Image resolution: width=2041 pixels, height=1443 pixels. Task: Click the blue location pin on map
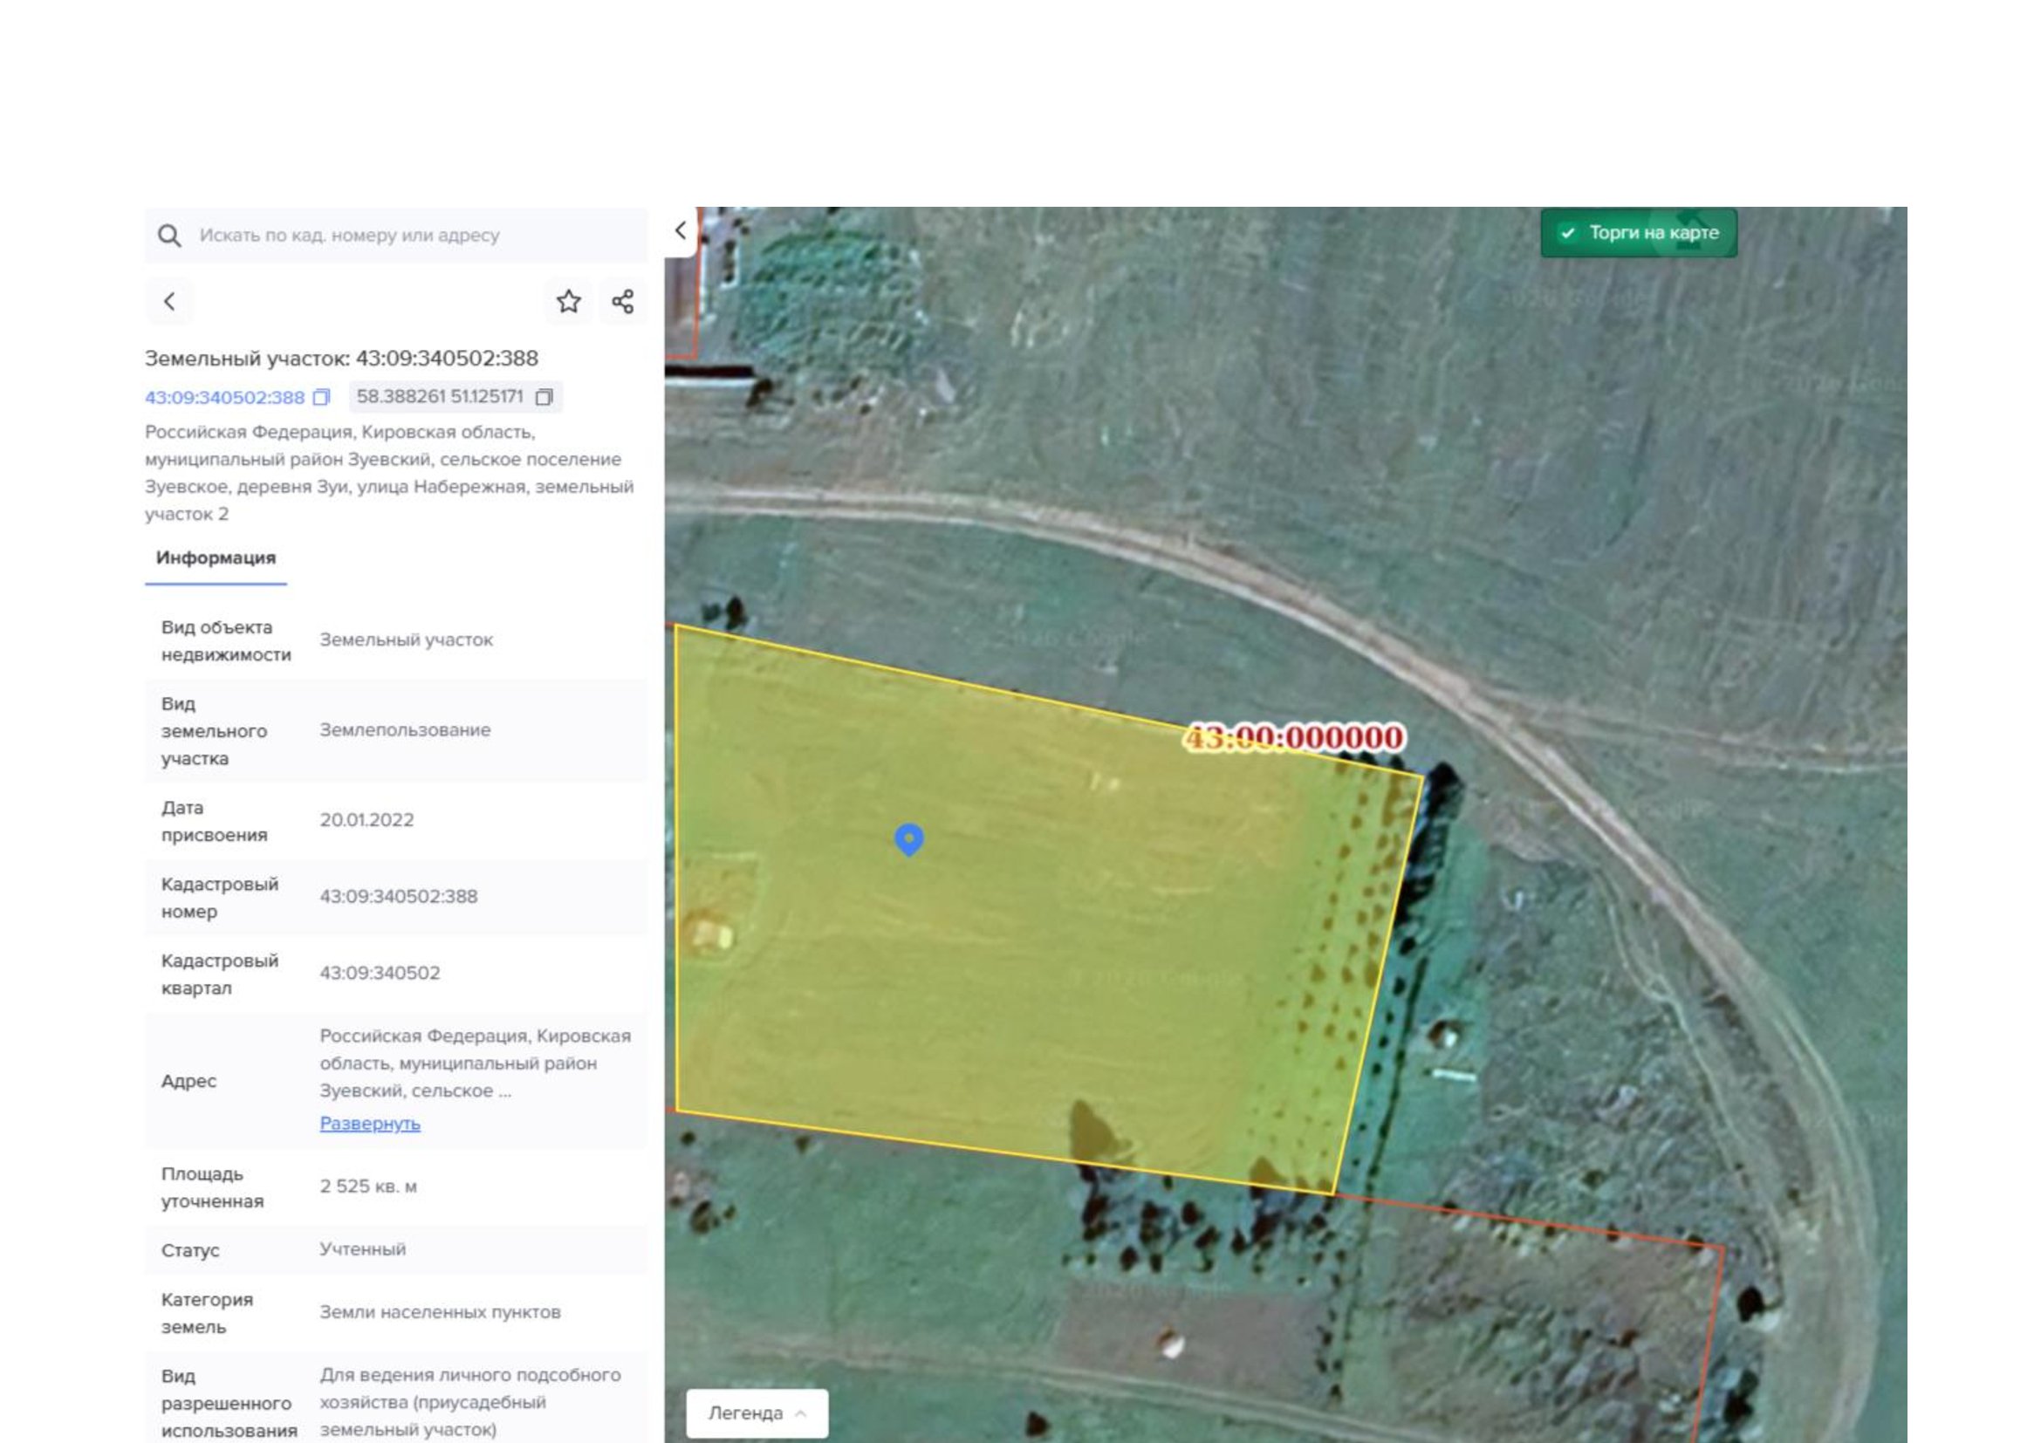908,838
